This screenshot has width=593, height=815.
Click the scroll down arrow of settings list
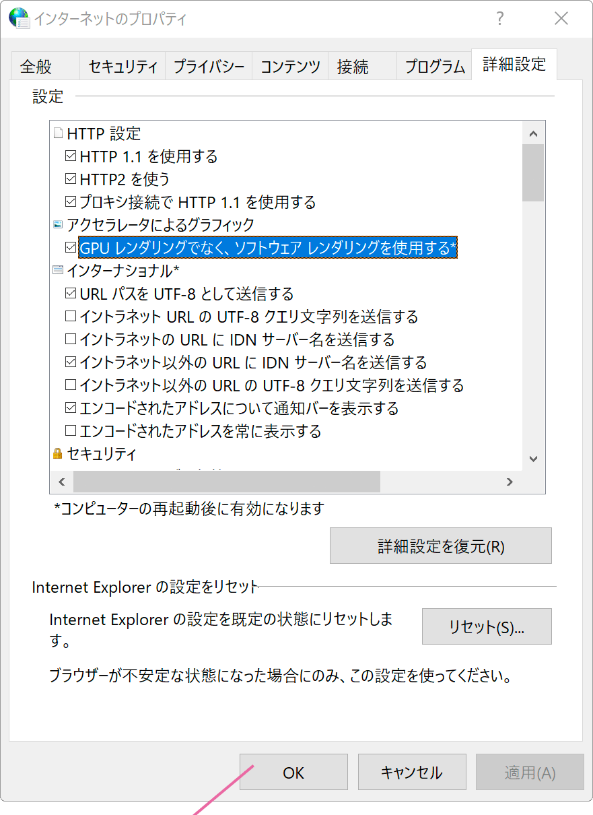(x=534, y=459)
